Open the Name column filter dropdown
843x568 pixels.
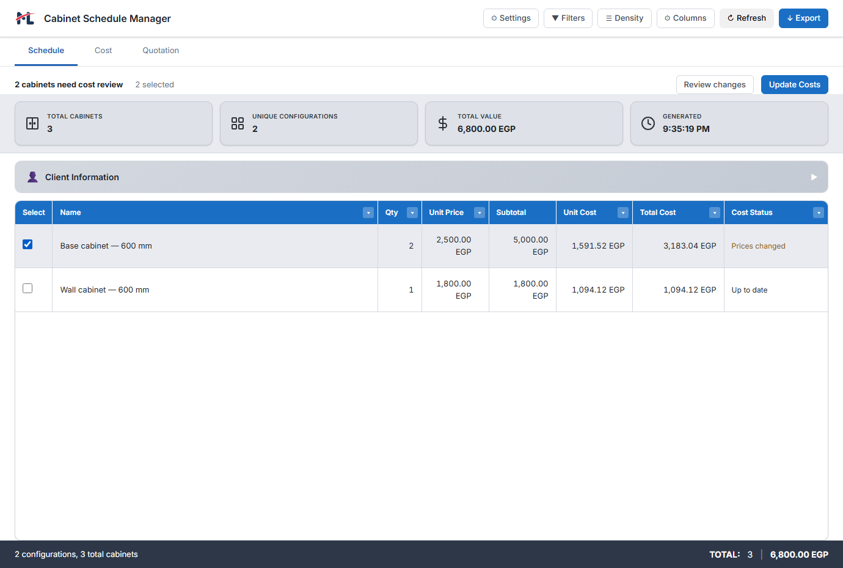tap(368, 213)
